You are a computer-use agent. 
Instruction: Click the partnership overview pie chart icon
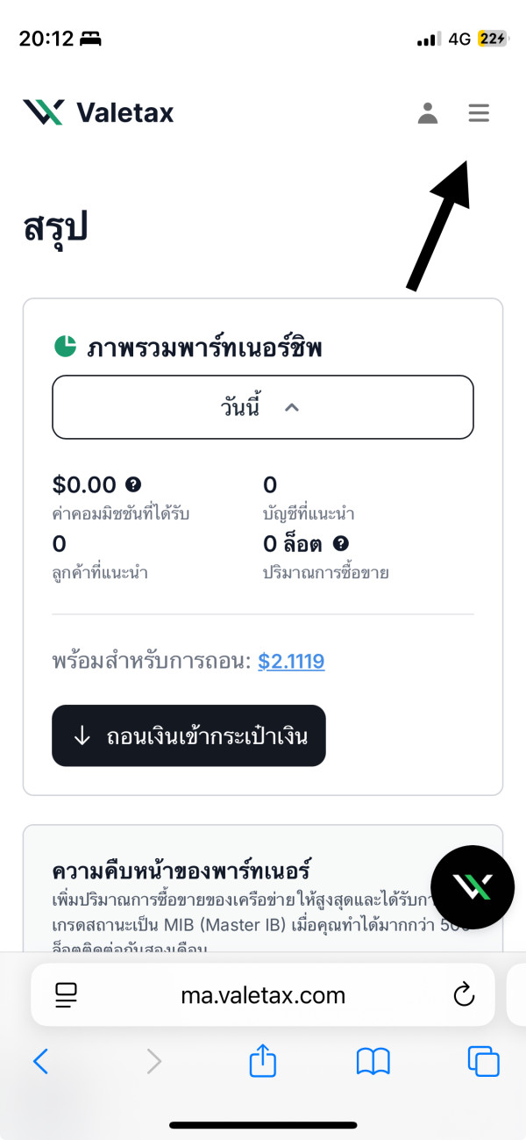pyautogui.click(x=66, y=347)
